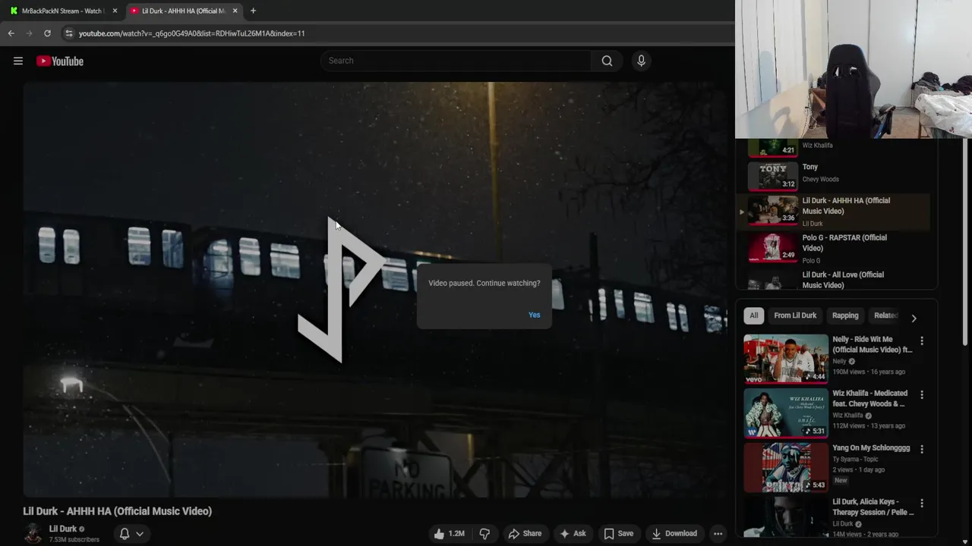The width and height of the screenshot is (972, 546).
Task: Open Lil Durk channel avatar
Action: click(33, 534)
